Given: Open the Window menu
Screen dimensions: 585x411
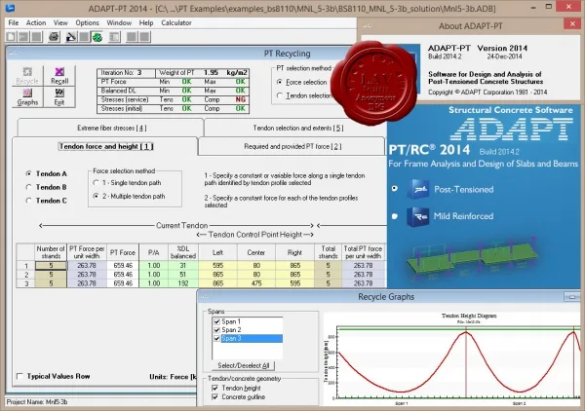Looking at the screenshot, I should pyautogui.click(x=119, y=22).
